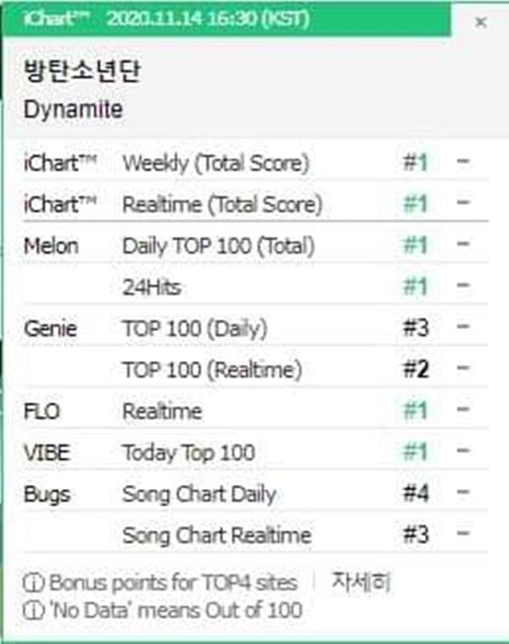Screen dimensions: 509x644
Task: Open VIBE Today Top 100 chart
Action: 188,452
